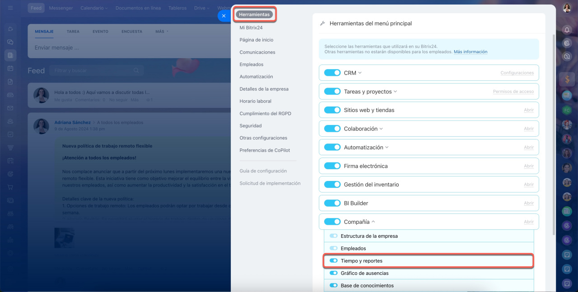Open the people groups icon in left sidebar
578x292 pixels.
point(10,121)
